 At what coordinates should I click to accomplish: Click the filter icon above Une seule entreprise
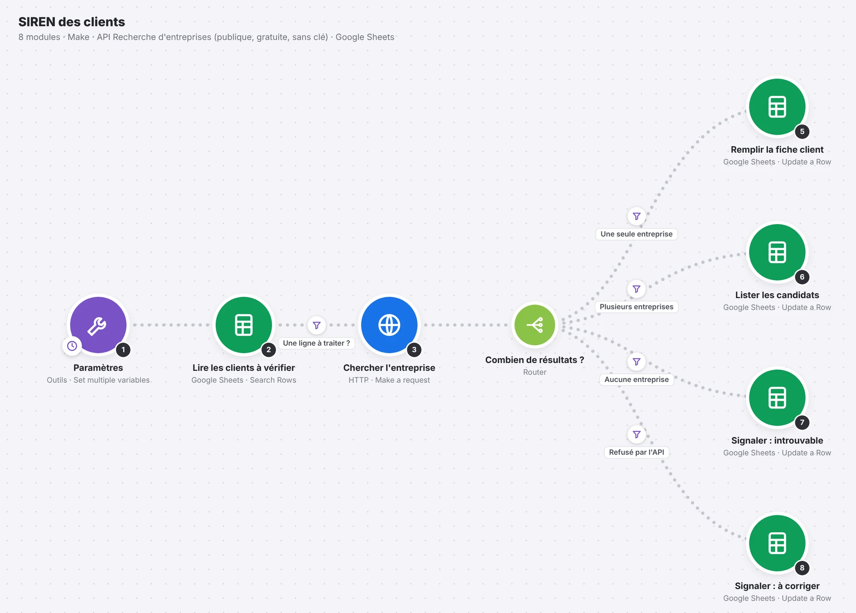click(636, 216)
